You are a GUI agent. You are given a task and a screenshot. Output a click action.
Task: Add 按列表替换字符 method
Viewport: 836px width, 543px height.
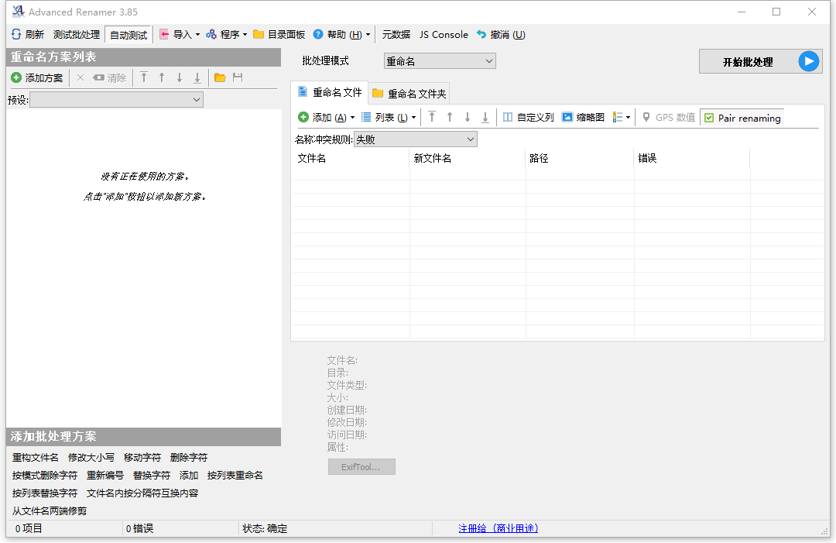point(45,493)
